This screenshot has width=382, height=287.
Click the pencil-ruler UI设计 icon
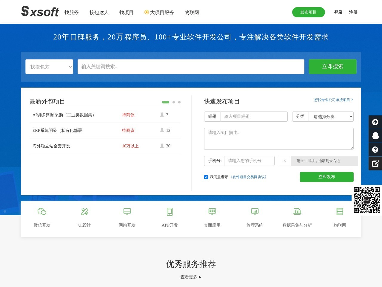(x=85, y=212)
